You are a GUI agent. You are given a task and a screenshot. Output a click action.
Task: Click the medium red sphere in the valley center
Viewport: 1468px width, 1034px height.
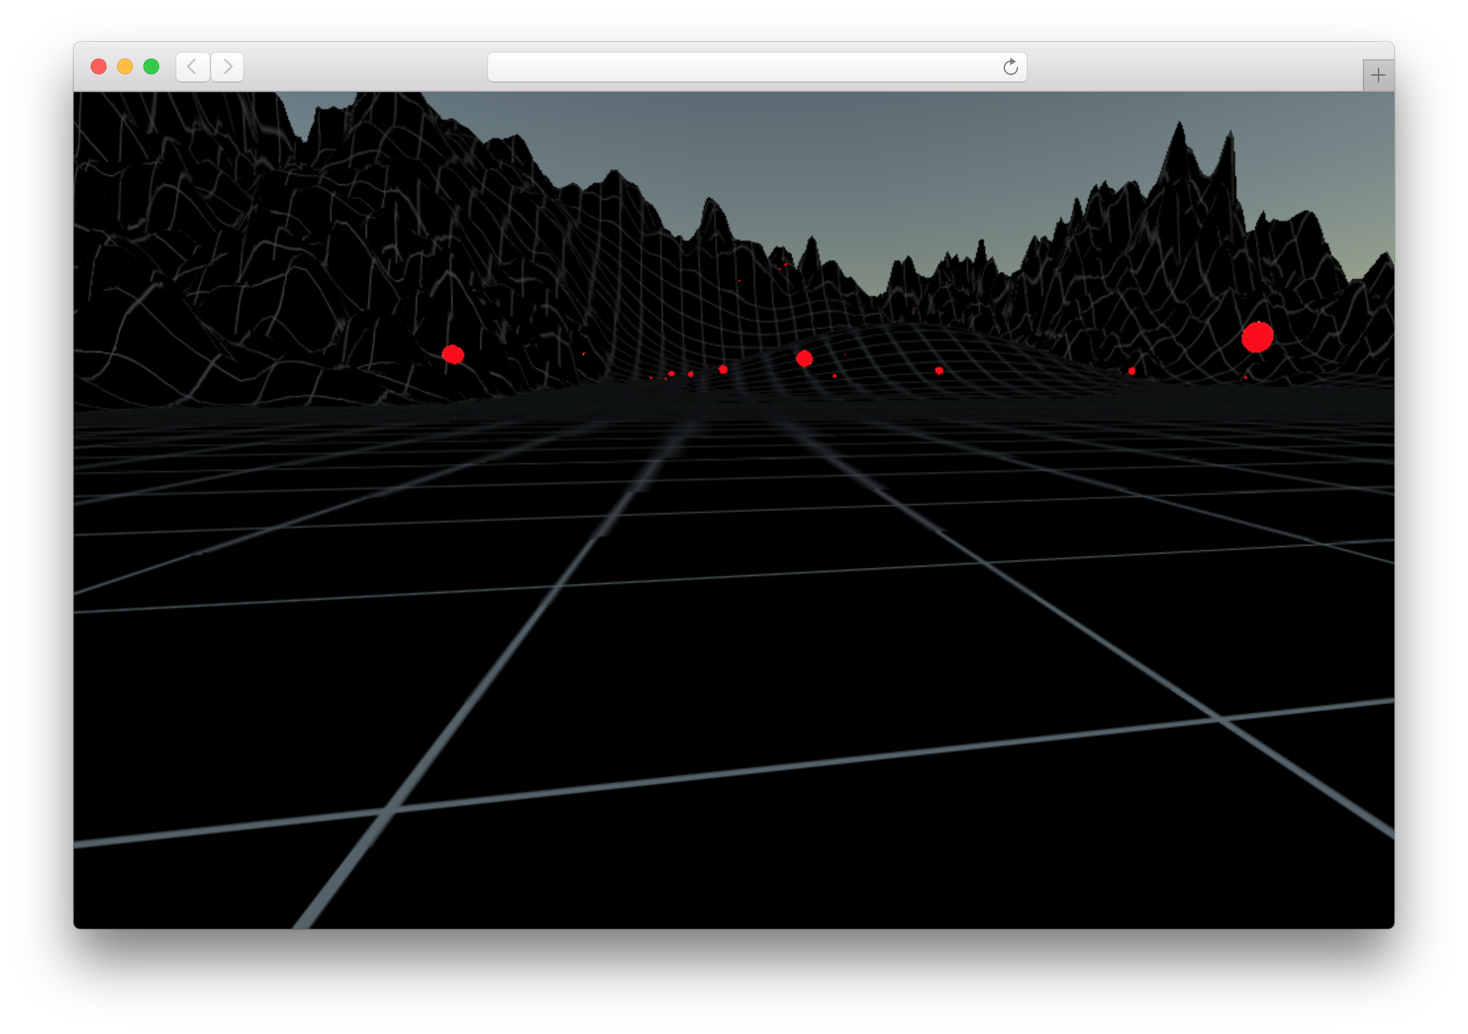coord(804,358)
